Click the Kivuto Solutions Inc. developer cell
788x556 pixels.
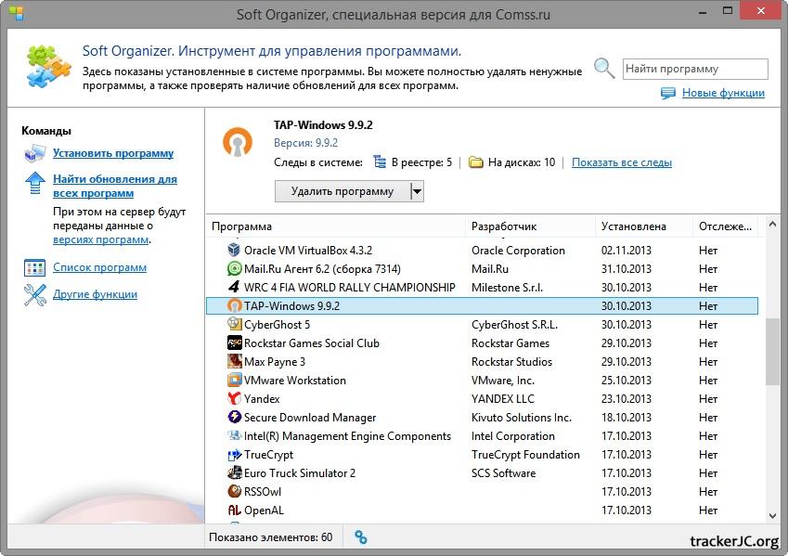[x=521, y=418]
